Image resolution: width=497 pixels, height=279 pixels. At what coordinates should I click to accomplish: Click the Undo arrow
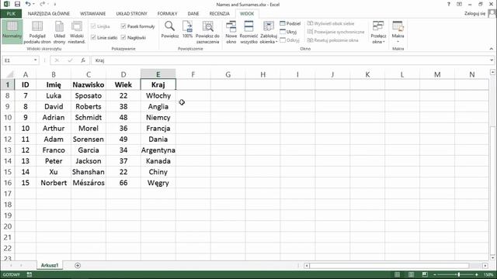[28, 4]
